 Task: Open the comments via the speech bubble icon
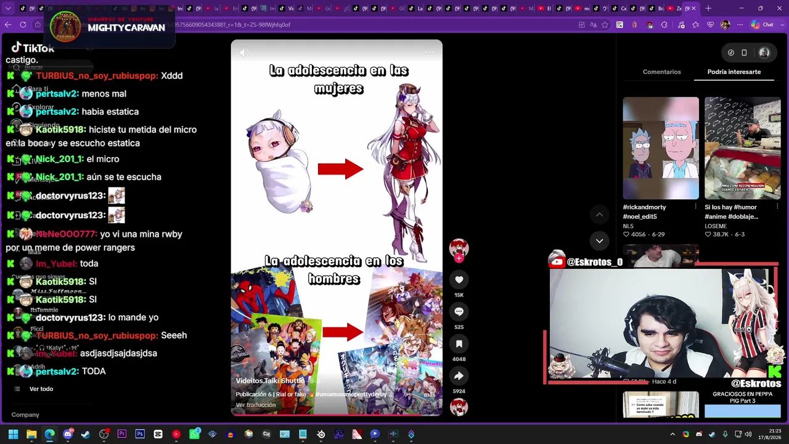pos(459,312)
